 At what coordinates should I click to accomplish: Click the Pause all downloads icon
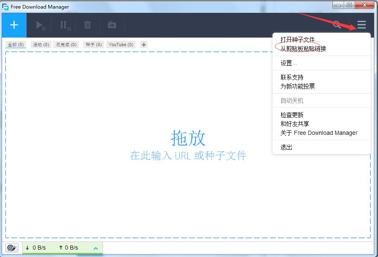click(x=64, y=25)
